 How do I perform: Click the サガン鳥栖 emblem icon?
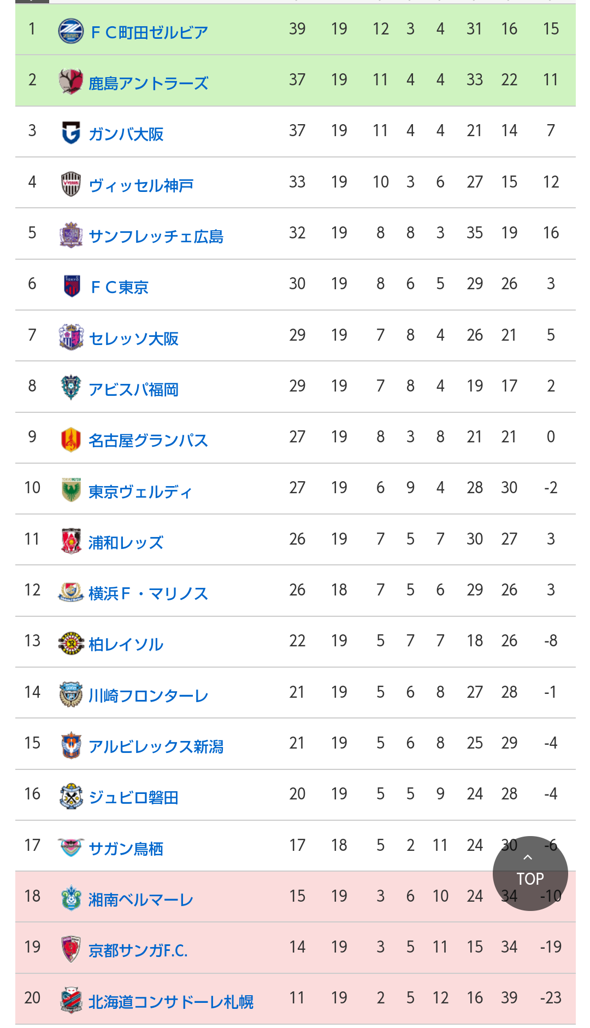tap(71, 847)
